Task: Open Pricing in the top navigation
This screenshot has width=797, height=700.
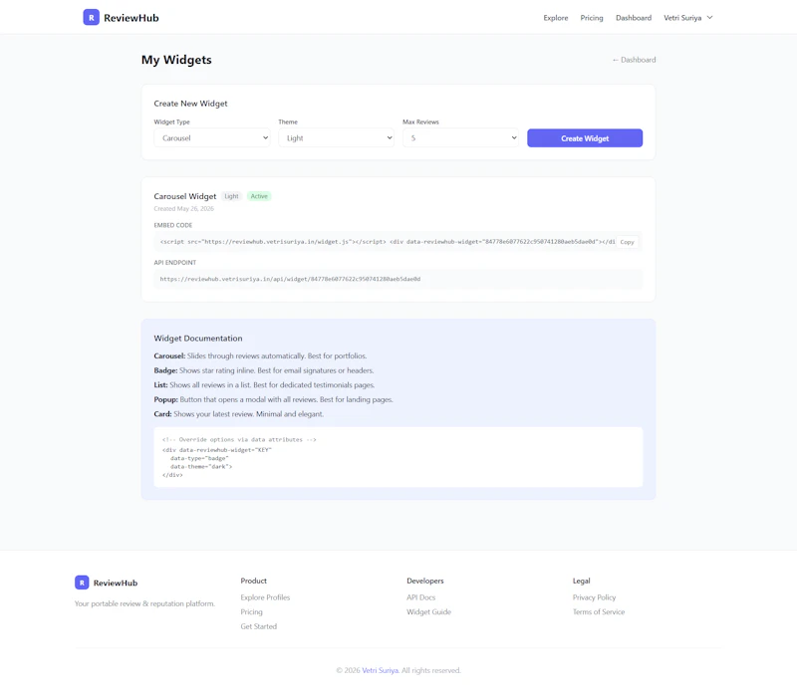Action: tap(592, 18)
